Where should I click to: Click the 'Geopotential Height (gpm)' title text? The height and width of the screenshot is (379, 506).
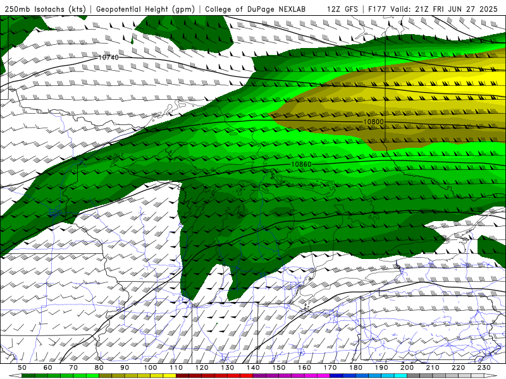click(145, 9)
